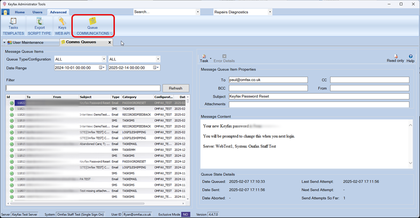Open the first Queue Type ALL dropdown
This screenshot has height=218, width=420.
coord(103,59)
